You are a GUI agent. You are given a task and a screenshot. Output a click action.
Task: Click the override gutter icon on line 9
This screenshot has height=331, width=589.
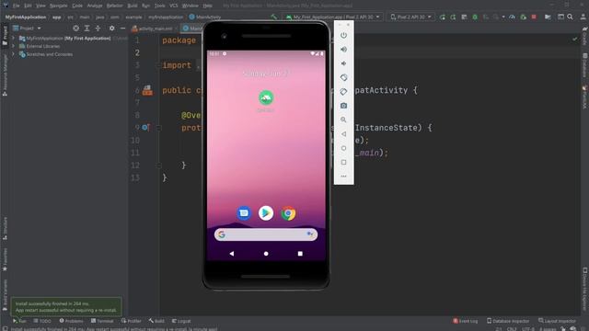pyautogui.click(x=145, y=128)
